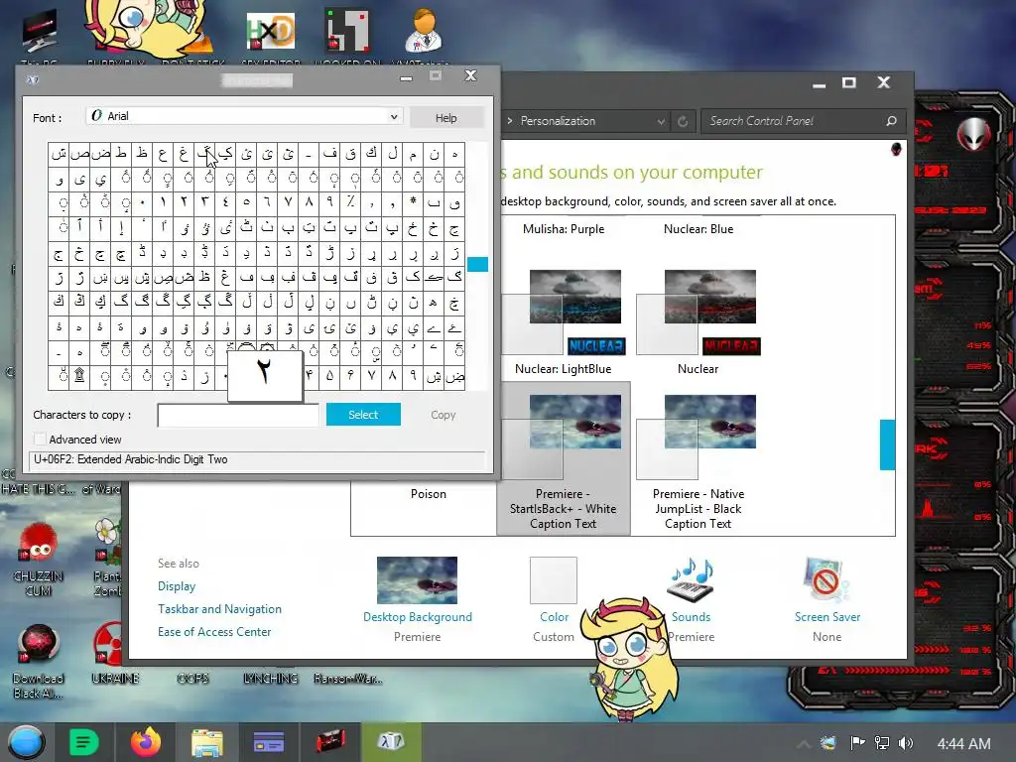The height and width of the screenshot is (762, 1016).
Task: Click the Start orb on the taskbar
Action: (x=26, y=742)
